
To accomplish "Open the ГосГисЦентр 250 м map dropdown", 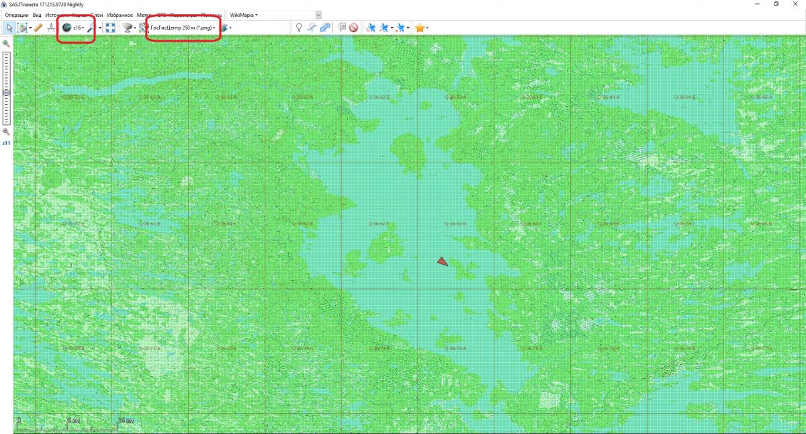I will pos(181,28).
